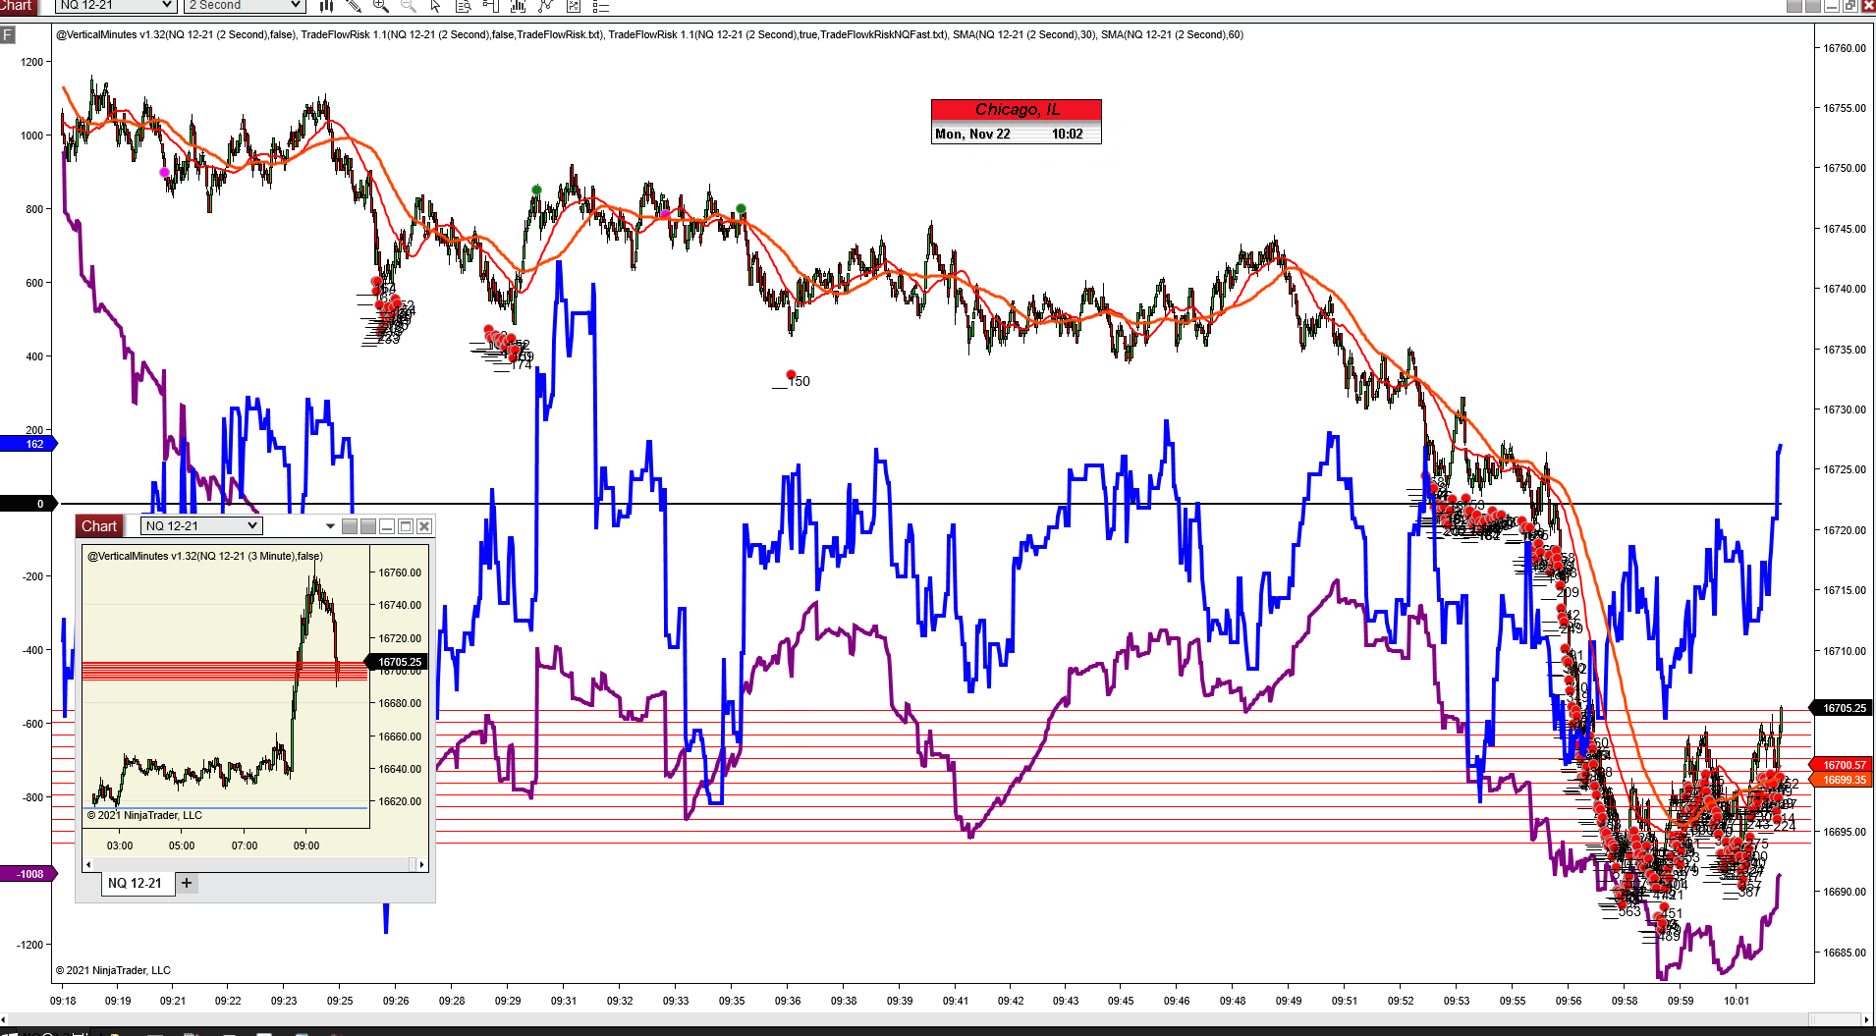Click the black 0 level marker on left axis
This screenshot has width=1876, height=1036.
tap(29, 504)
